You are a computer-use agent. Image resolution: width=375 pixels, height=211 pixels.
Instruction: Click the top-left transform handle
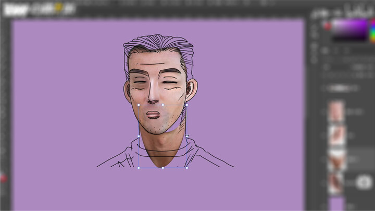point(139,105)
